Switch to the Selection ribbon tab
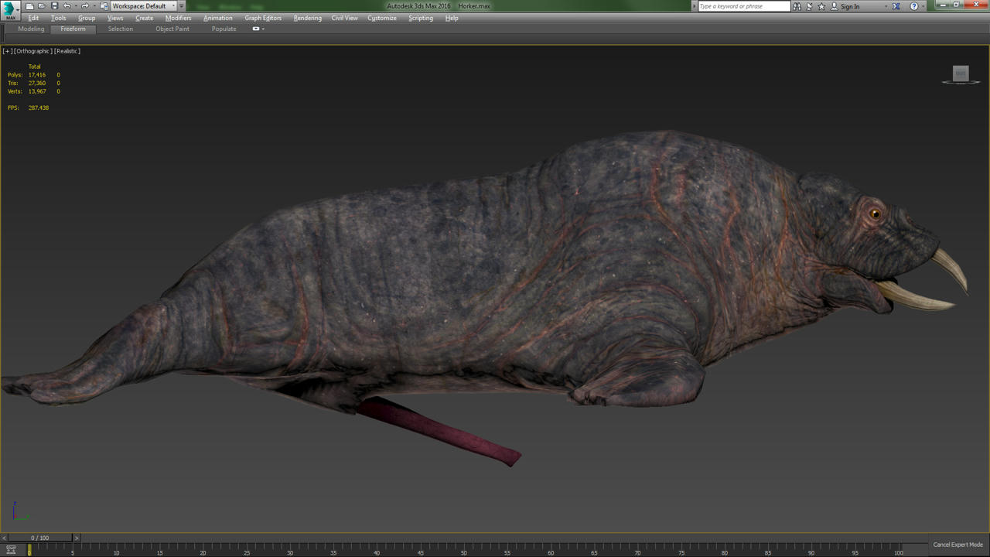The width and height of the screenshot is (990, 557). pyautogui.click(x=121, y=29)
